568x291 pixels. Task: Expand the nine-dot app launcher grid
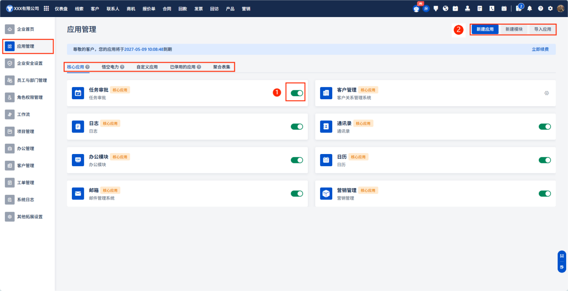[46, 9]
